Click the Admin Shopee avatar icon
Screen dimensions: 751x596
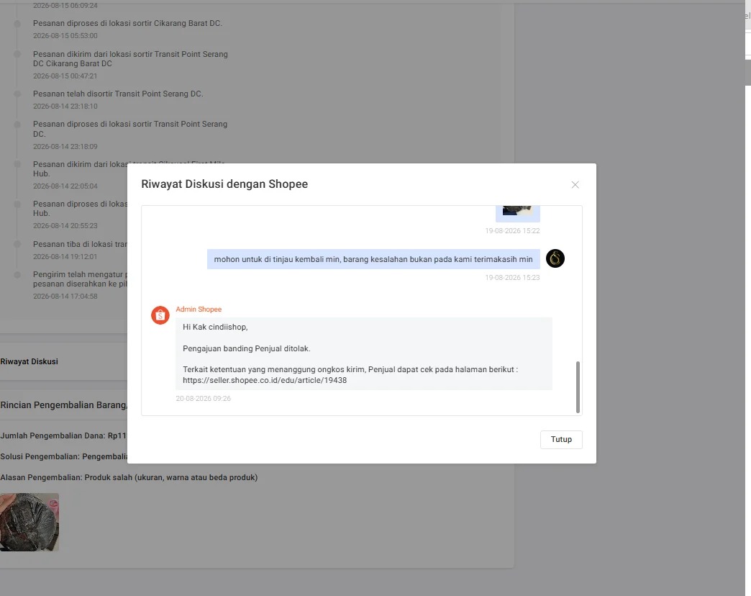point(160,315)
